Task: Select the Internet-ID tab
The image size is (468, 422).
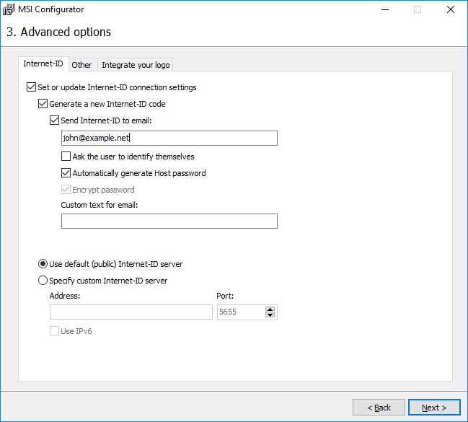Action: (43, 64)
